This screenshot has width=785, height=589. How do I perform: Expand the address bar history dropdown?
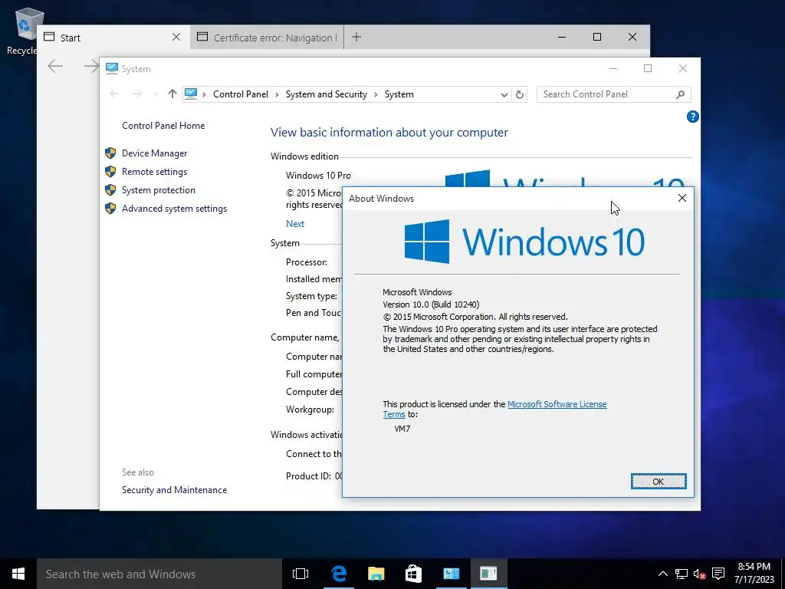(504, 94)
